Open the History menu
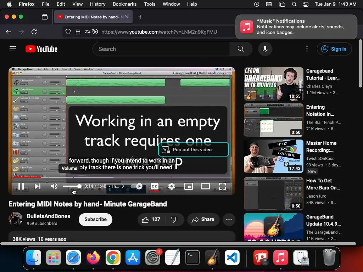This screenshot has width=363, height=272. [97, 4]
